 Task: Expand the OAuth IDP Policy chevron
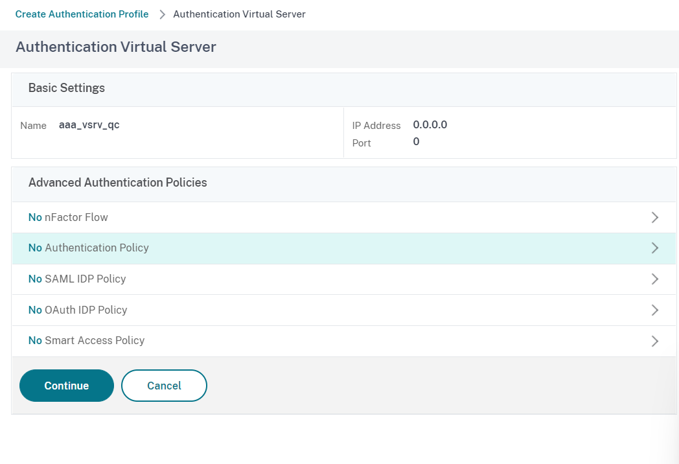point(654,310)
